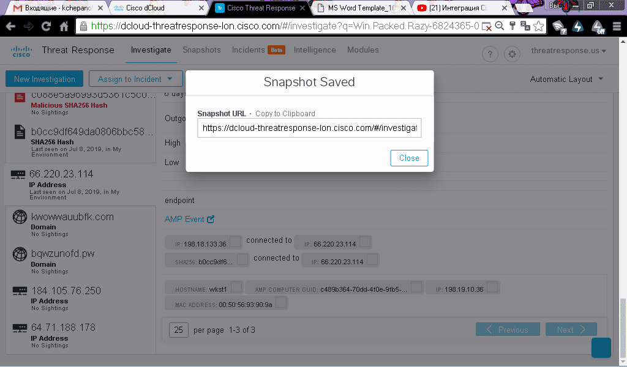This screenshot has width=627, height=367.
Task: Start a New Investigation
Action: pos(44,79)
